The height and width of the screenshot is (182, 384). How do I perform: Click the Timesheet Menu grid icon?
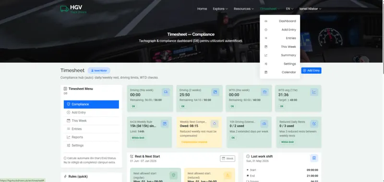click(65, 89)
